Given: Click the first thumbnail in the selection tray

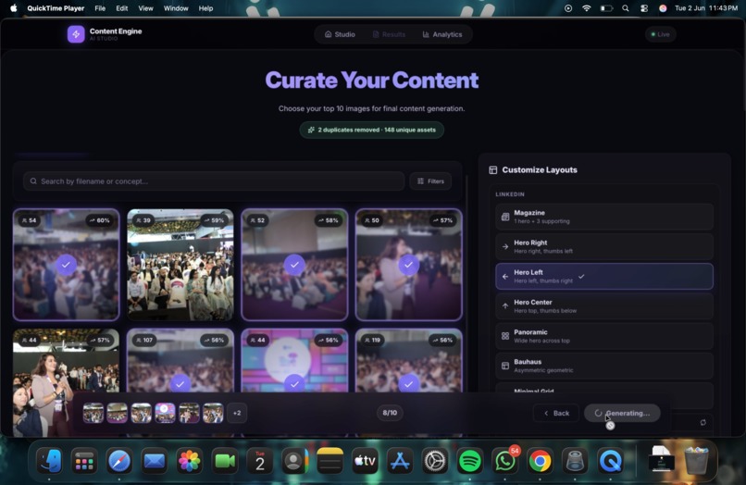Looking at the screenshot, I should pyautogui.click(x=93, y=413).
